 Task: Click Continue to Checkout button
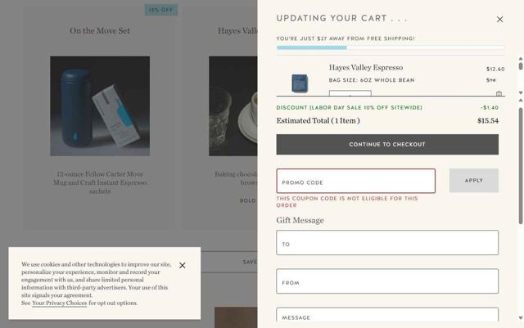387,144
